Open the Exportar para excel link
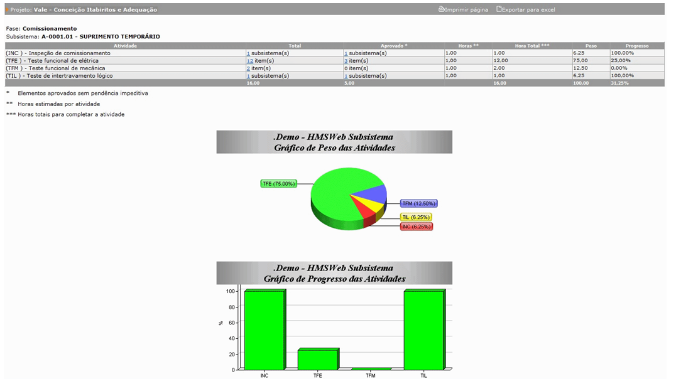This screenshot has width=676, height=379. [528, 10]
